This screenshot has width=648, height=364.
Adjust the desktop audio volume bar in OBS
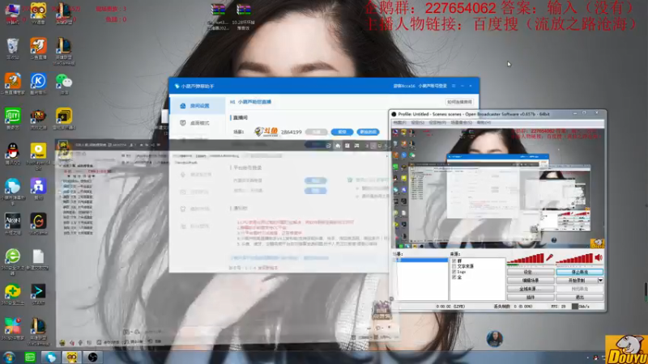tap(574, 258)
